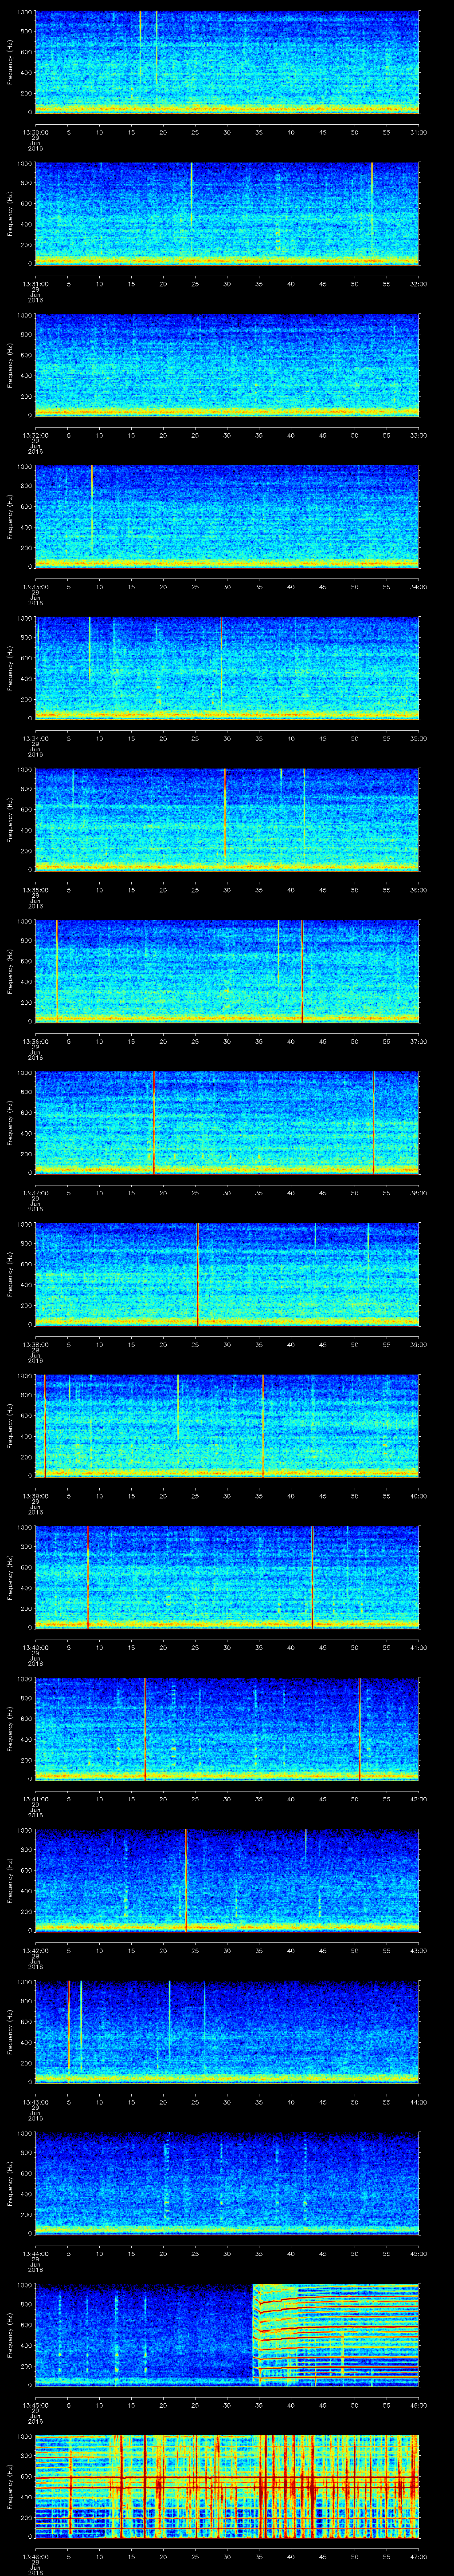Click the 13:34:00 start time label
The width and height of the screenshot is (454, 2576).
click(36, 738)
